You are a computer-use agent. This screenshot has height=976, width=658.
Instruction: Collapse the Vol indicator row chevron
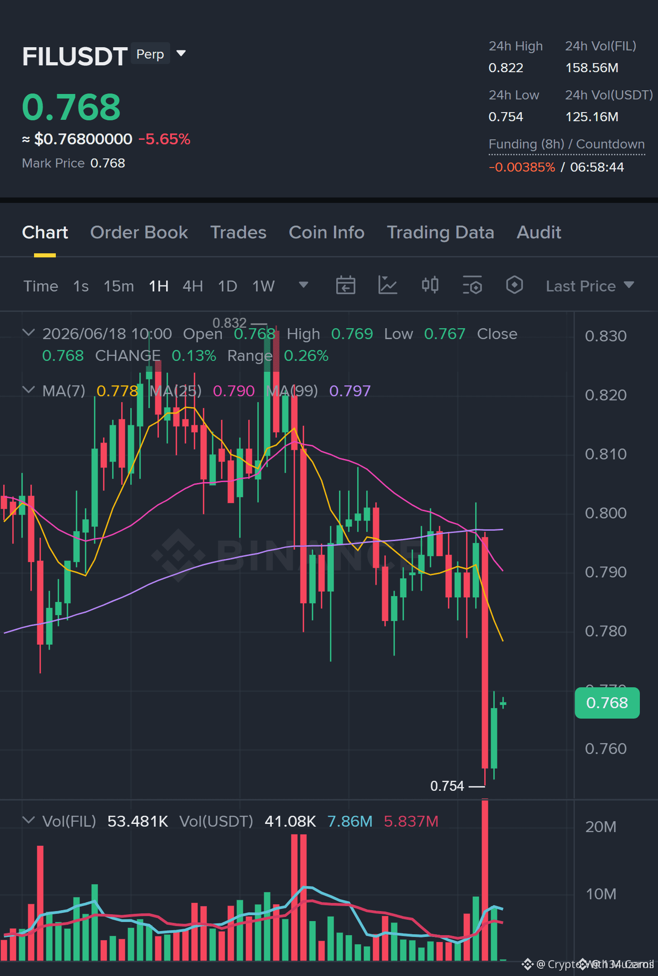29,820
